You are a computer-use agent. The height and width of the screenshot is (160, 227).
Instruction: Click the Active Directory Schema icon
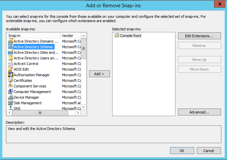11,47
